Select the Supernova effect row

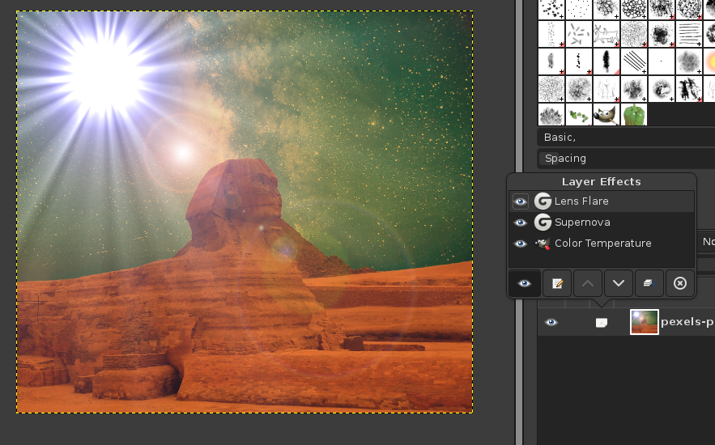602,222
